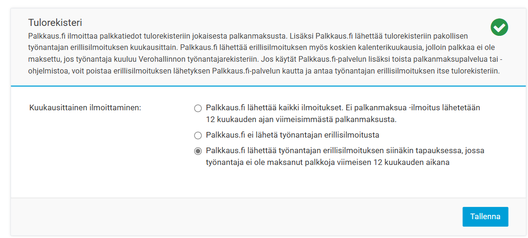The image size is (528, 238).
Task: Click the blue divider line under the description
Action: pos(269,86)
